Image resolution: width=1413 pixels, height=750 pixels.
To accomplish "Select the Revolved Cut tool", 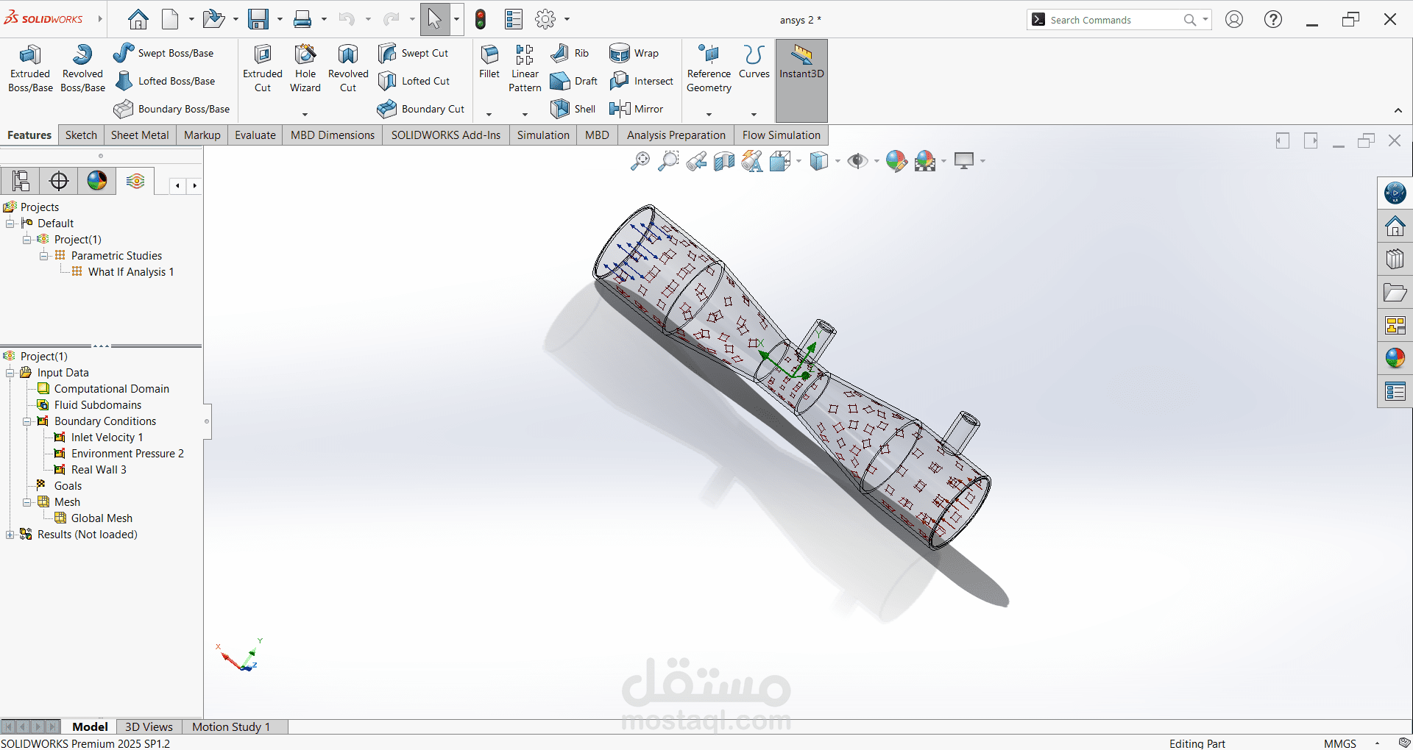I will [x=348, y=68].
